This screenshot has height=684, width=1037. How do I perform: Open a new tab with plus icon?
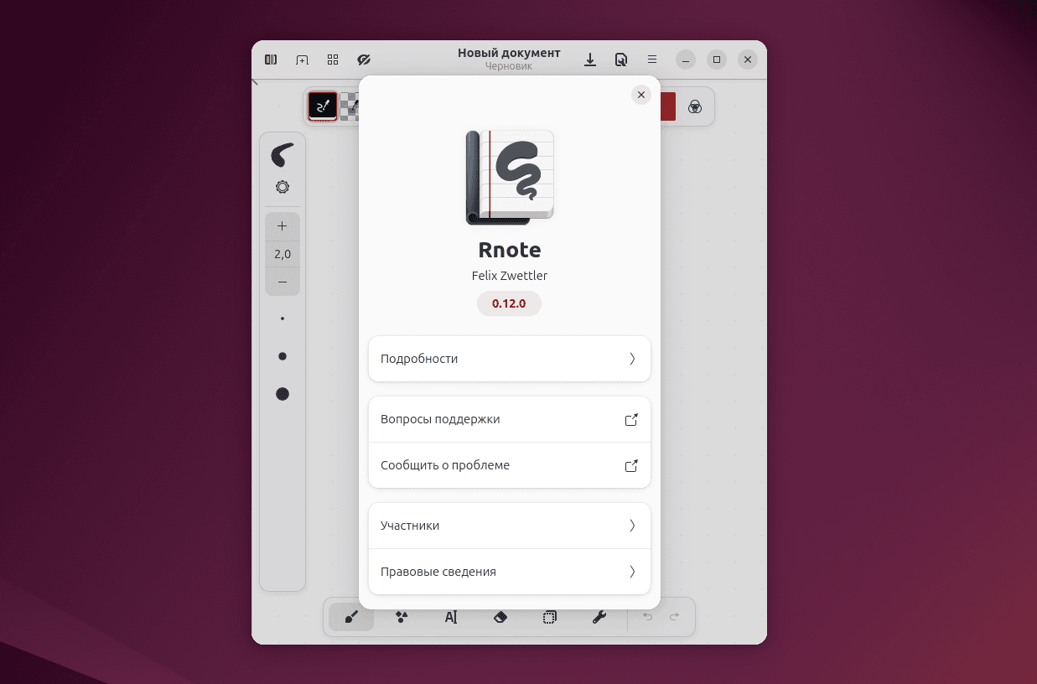point(302,60)
